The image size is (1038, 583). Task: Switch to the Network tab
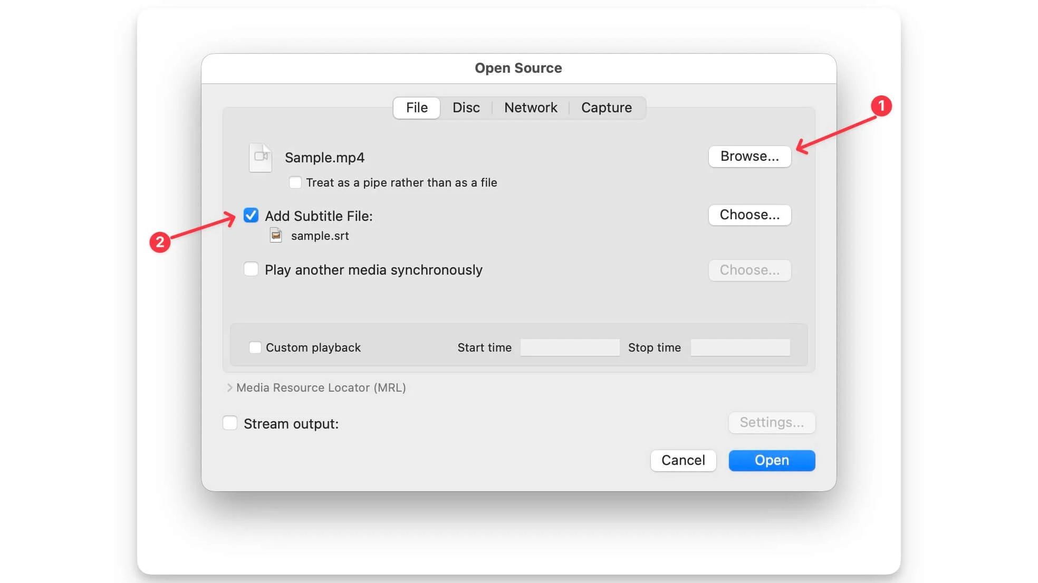point(530,108)
